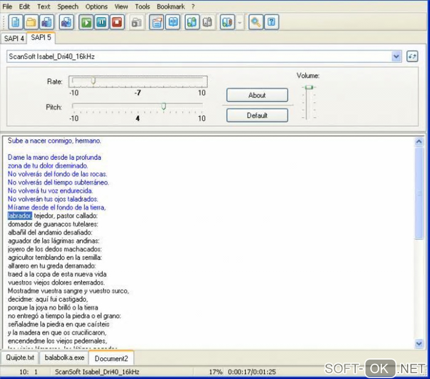430x379 pixels.
Task: Switch to the Quijote.txt document tab
Action: pyautogui.click(x=20, y=358)
